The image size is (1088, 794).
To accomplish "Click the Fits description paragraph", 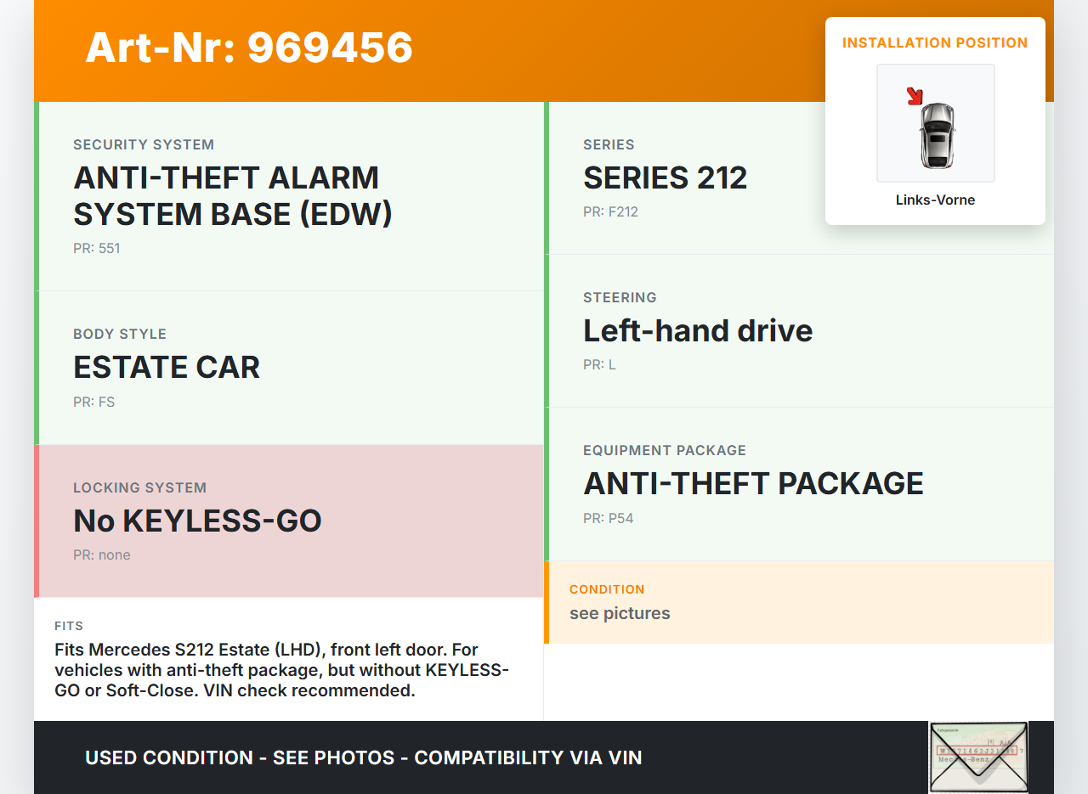I will [282, 670].
